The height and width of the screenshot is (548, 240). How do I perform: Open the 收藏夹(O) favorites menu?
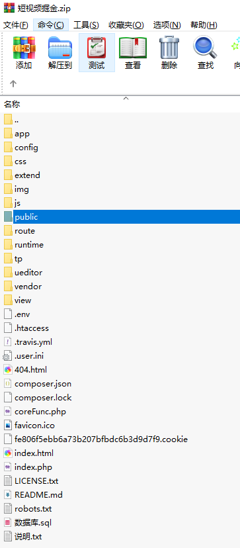point(126,25)
